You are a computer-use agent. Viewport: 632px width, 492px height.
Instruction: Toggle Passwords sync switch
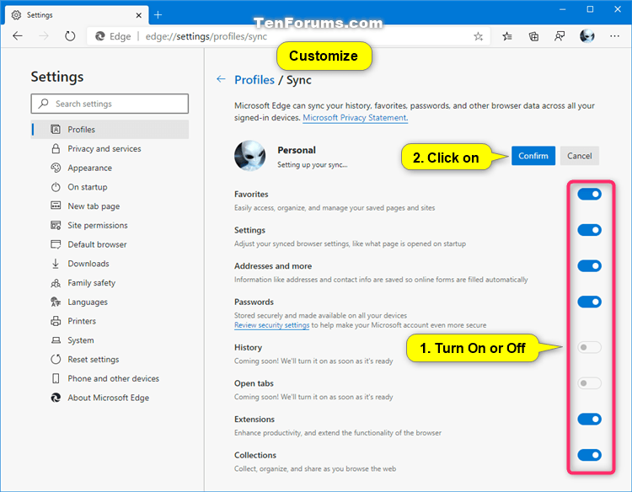(589, 302)
